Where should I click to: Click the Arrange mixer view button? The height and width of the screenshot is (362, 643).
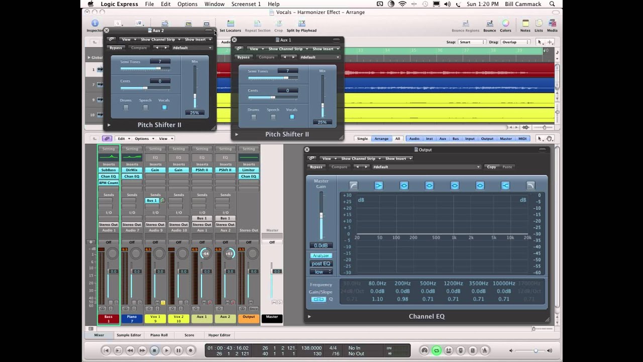click(381, 139)
